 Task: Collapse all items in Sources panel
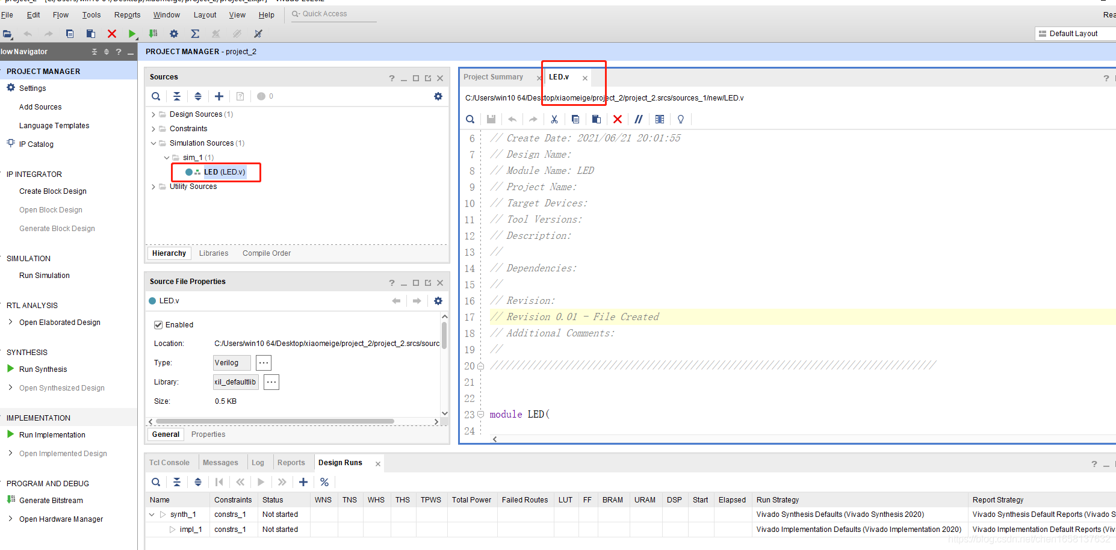(x=177, y=96)
